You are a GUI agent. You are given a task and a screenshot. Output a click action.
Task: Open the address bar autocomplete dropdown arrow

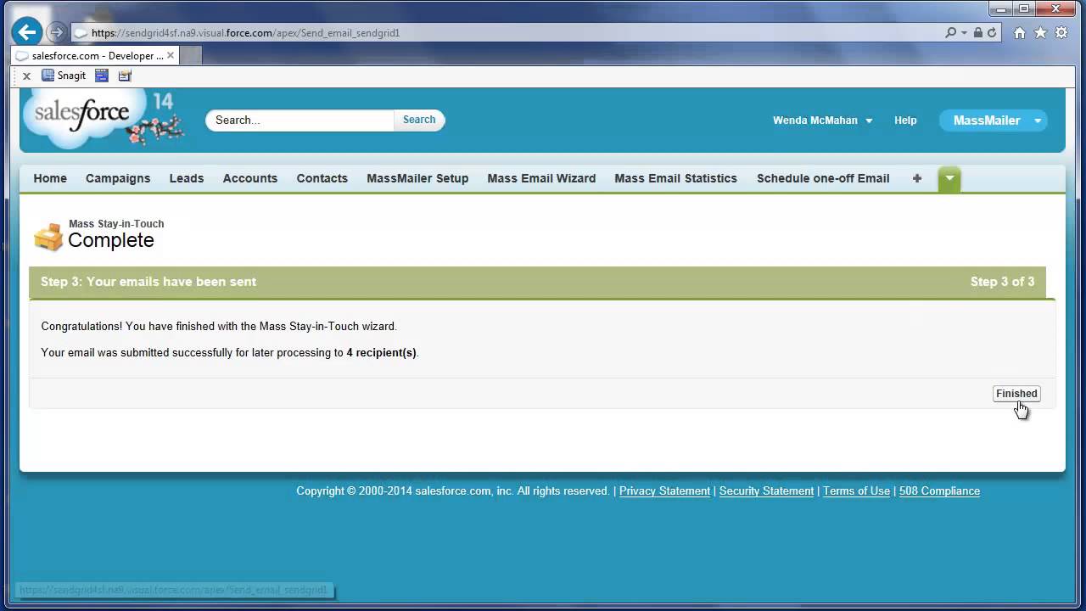point(965,33)
